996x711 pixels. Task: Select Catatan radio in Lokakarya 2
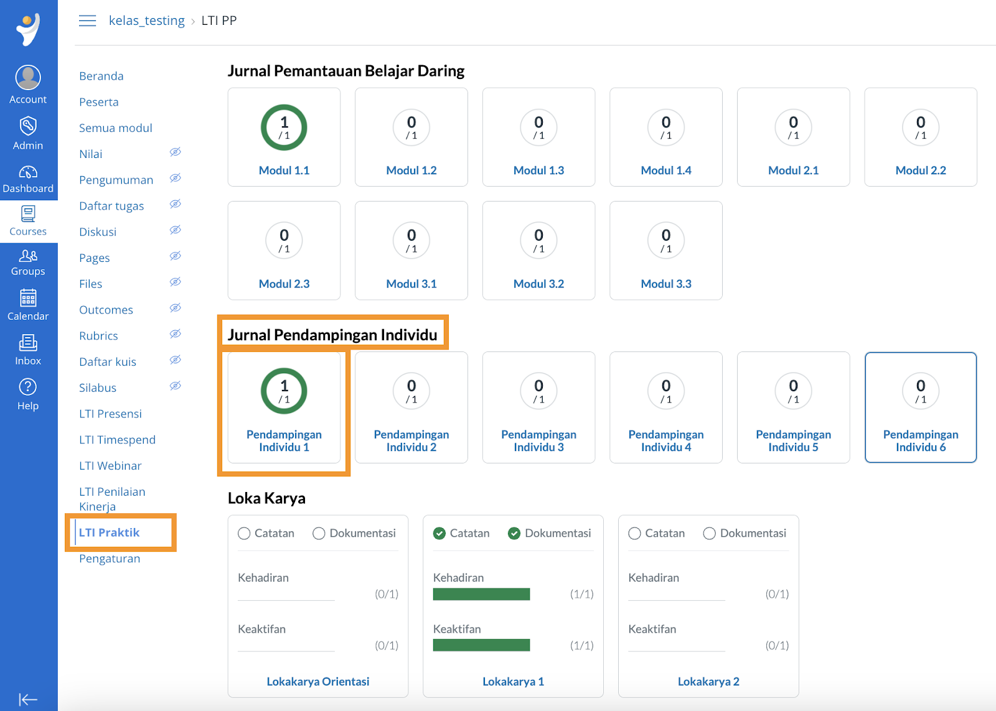[634, 533]
